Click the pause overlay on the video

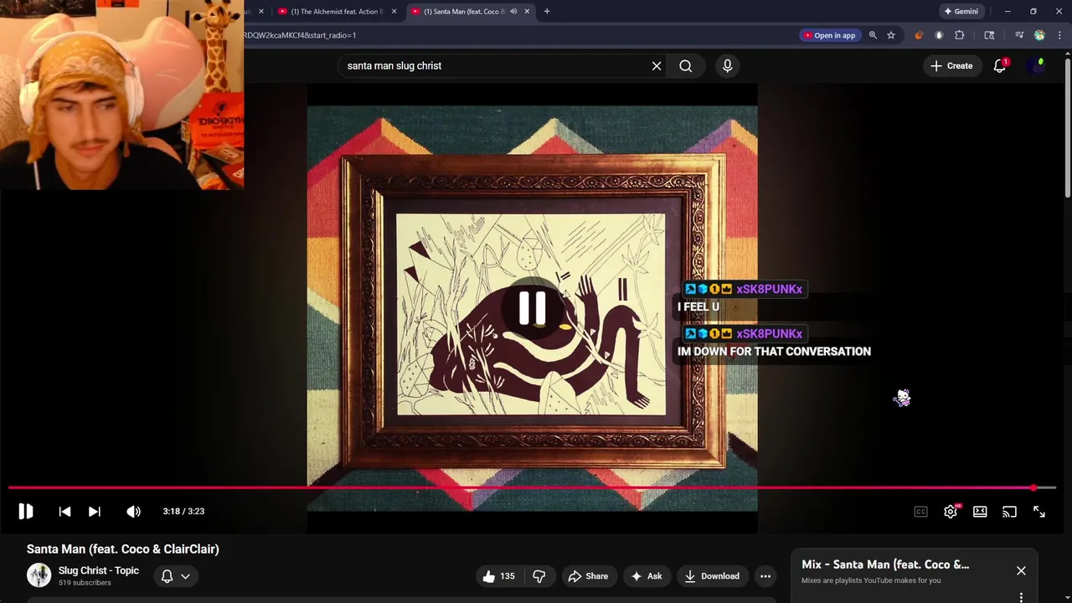pos(532,307)
